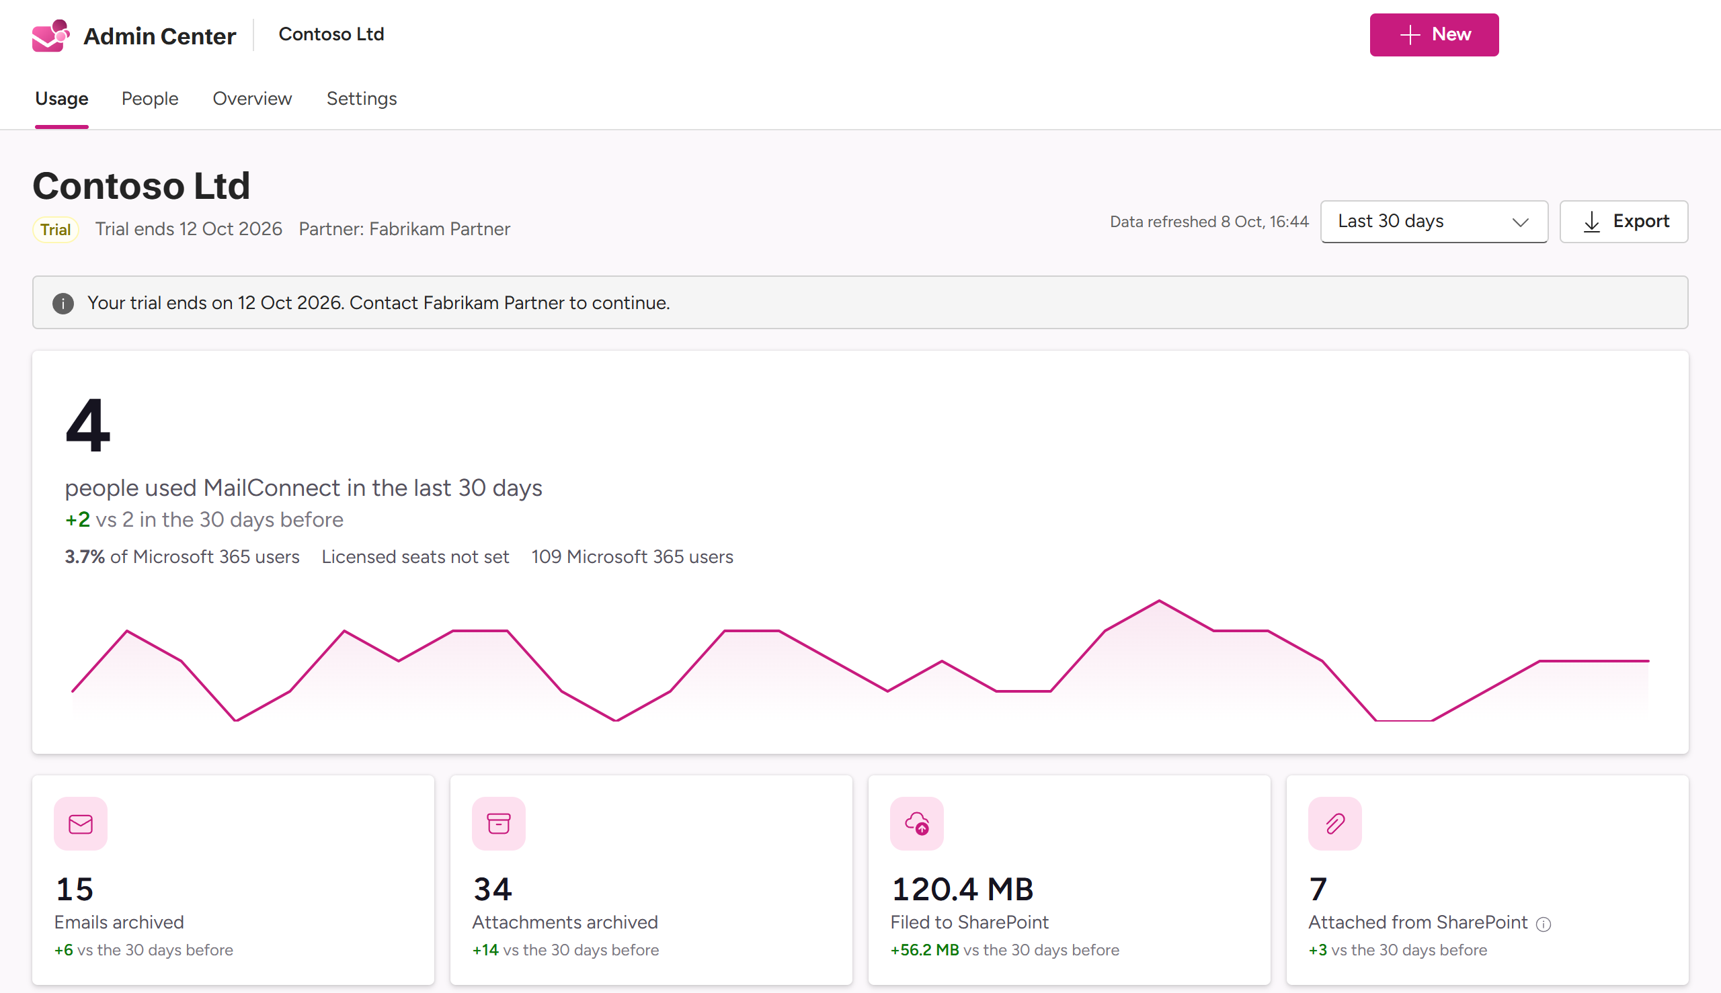Click the Attached from SharePoint paperclip icon
The image size is (1721, 993).
point(1334,824)
